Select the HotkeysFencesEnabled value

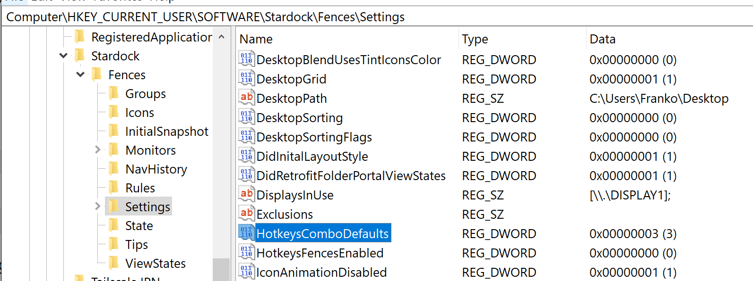tap(320, 253)
